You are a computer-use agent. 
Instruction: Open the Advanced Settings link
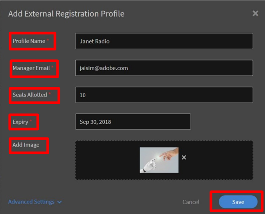click(x=31, y=202)
